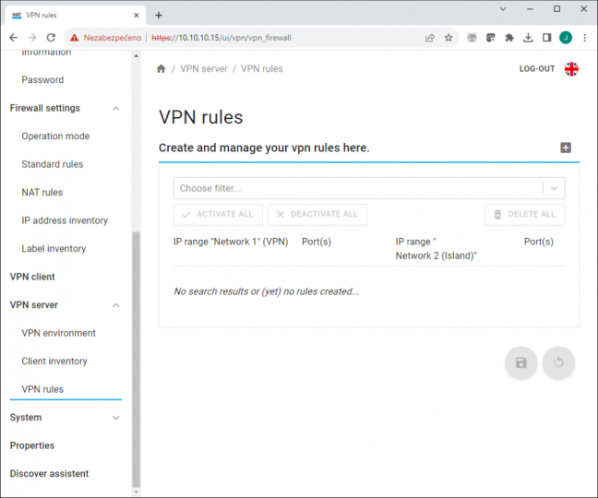Open the J profile avatar
598x498 pixels.
(x=566, y=37)
